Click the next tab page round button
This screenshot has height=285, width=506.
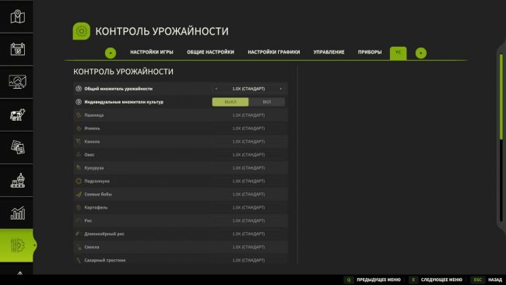[x=421, y=53]
